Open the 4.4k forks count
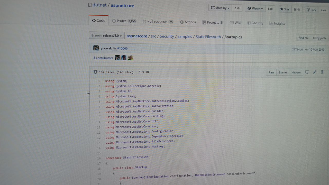 point(323,10)
